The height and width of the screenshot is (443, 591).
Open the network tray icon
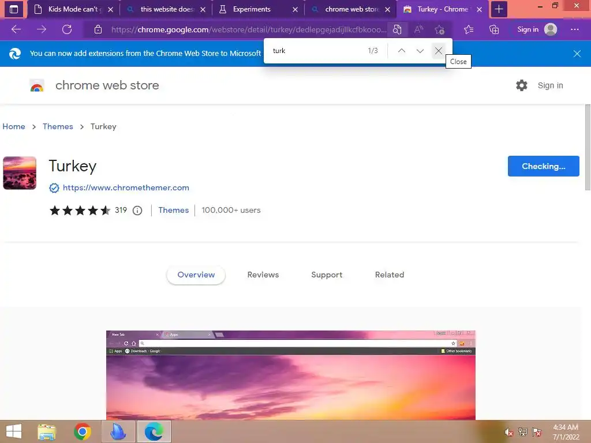(x=523, y=432)
